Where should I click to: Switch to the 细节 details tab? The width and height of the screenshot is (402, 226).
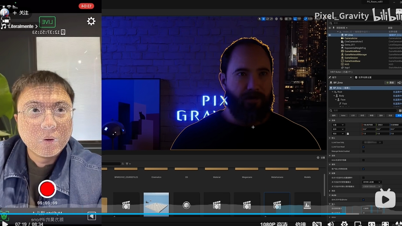pos(334,77)
